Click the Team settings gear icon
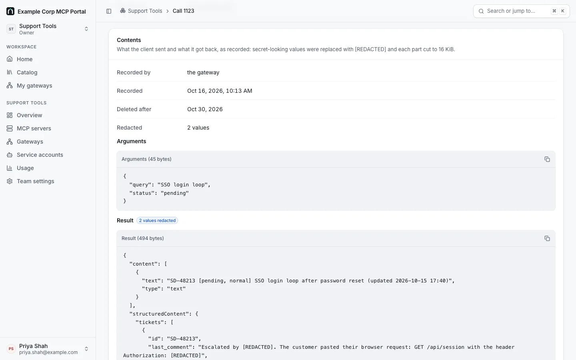The image size is (576, 360). [x=10, y=181]
